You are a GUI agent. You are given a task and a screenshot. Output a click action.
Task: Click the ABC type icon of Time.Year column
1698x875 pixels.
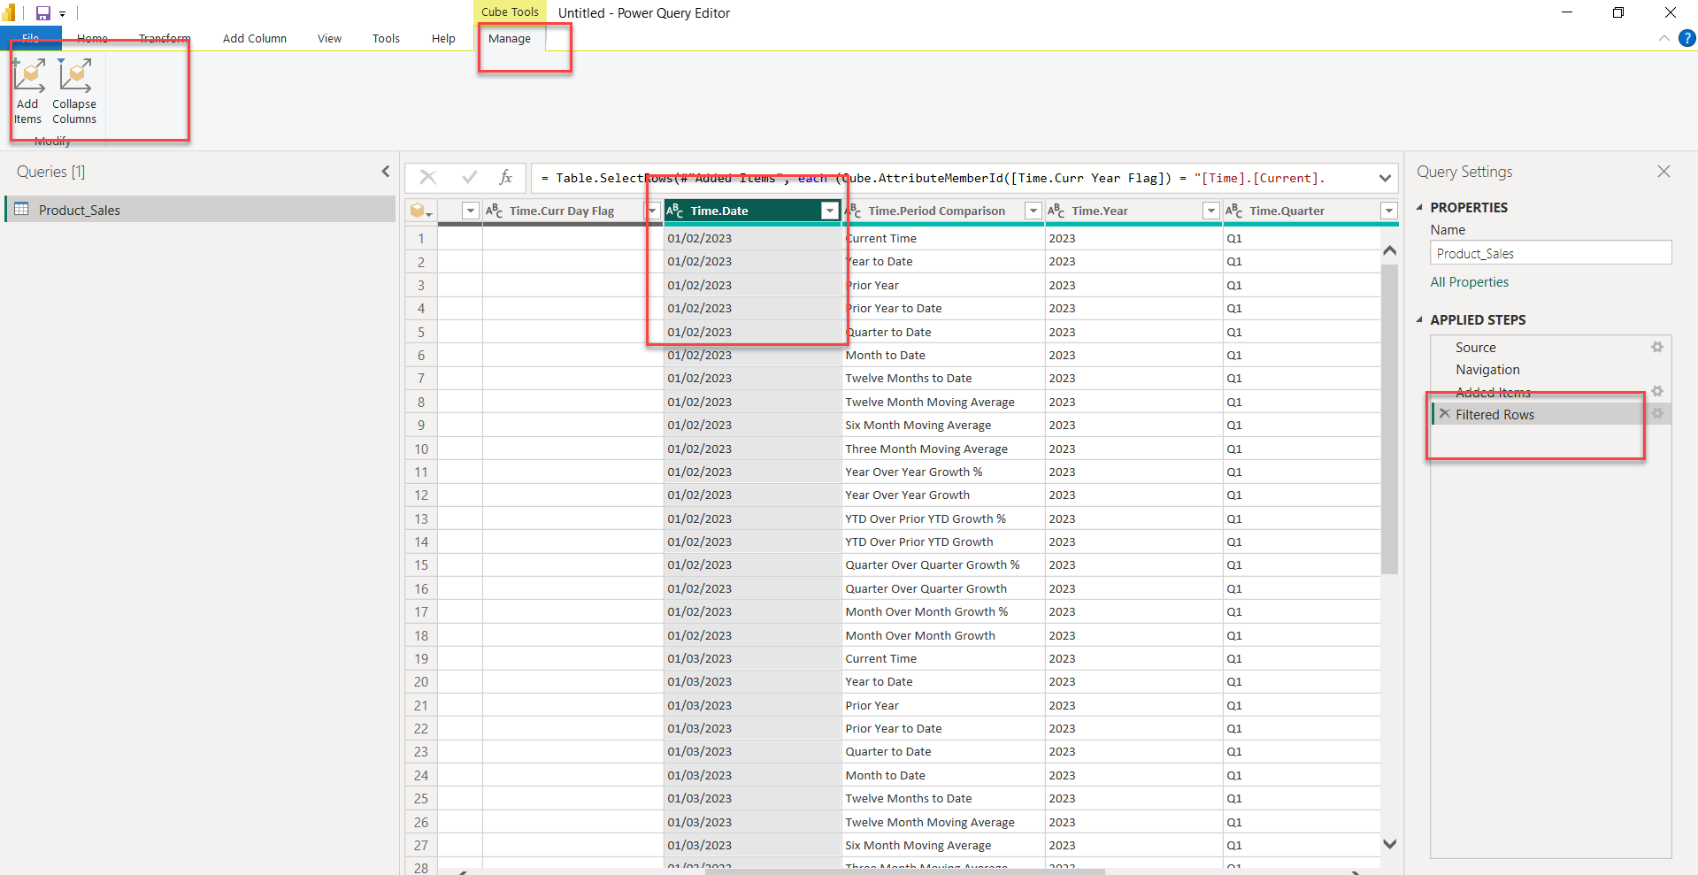1056,211
